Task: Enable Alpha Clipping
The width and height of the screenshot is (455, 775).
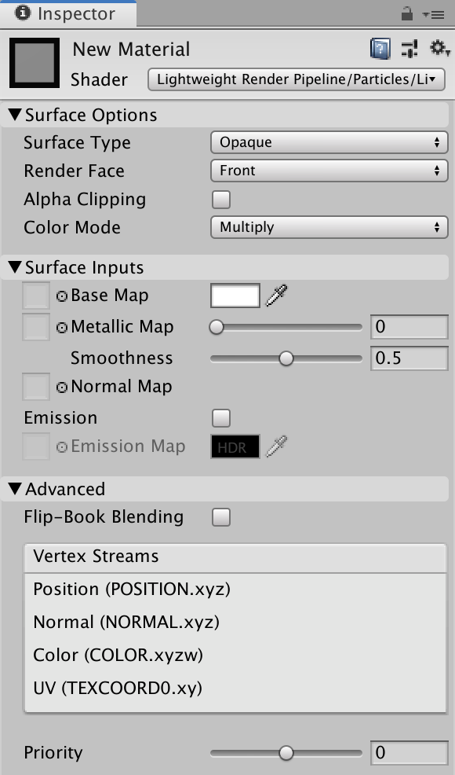Action: (x=222, y=199)
